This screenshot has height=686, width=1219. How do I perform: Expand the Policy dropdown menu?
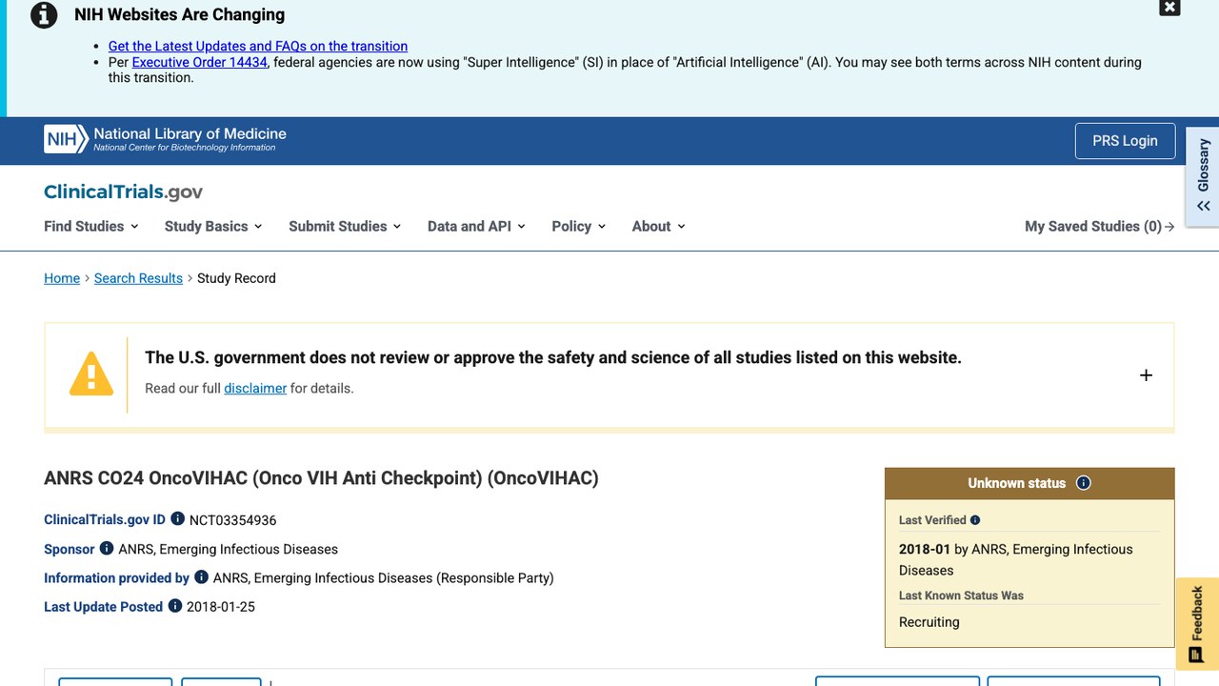(x=578, y=226)
